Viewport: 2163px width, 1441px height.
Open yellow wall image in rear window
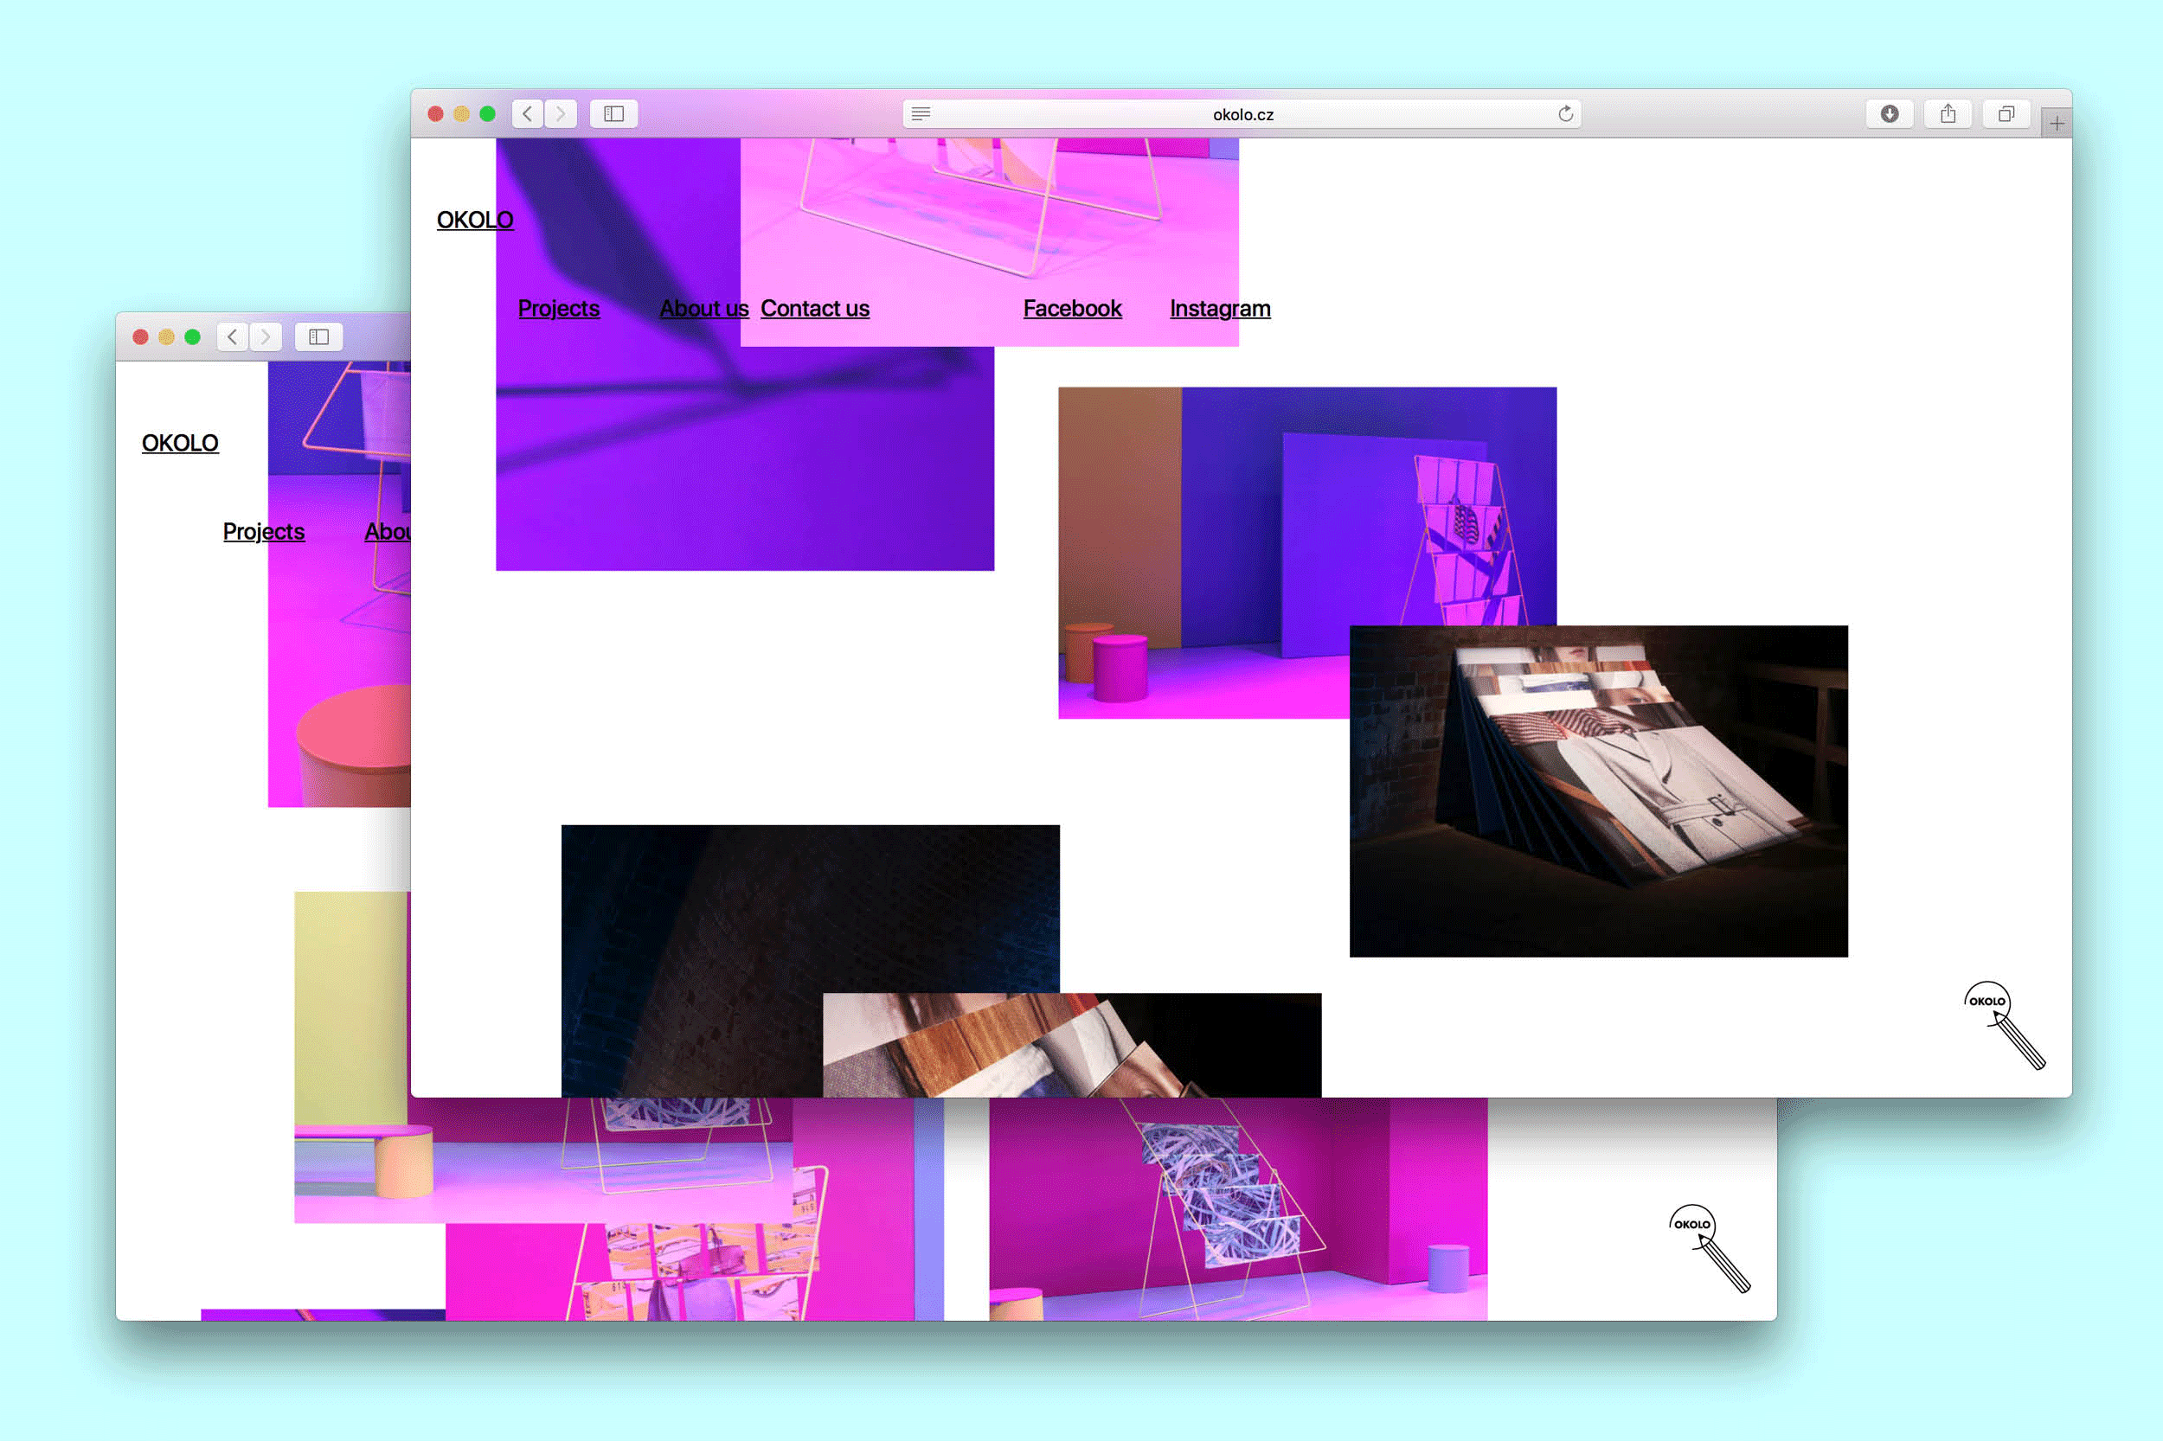(x=351, y=1057)
